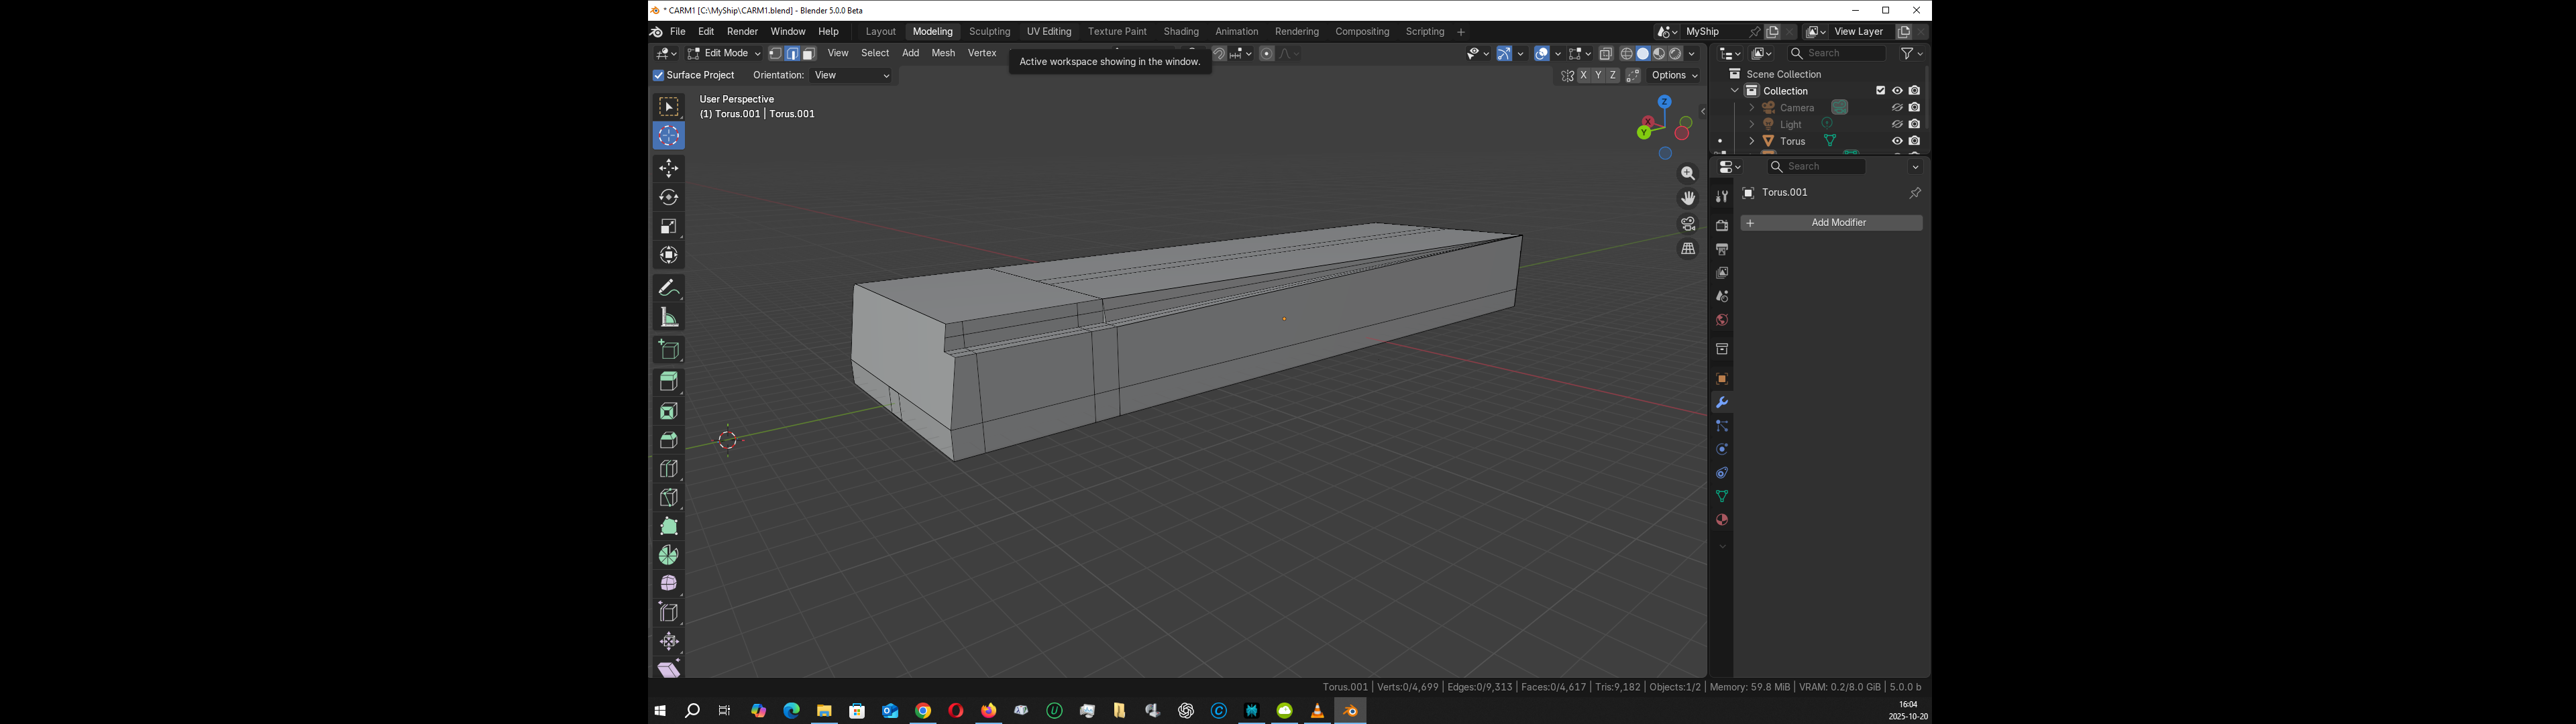
Task: Toggle mirror on Z axis
Action: pyautogui.click(x=1613, y=76)
